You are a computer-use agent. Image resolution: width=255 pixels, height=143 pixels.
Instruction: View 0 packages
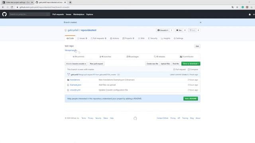pyautogui.click(x=133, y=56)
